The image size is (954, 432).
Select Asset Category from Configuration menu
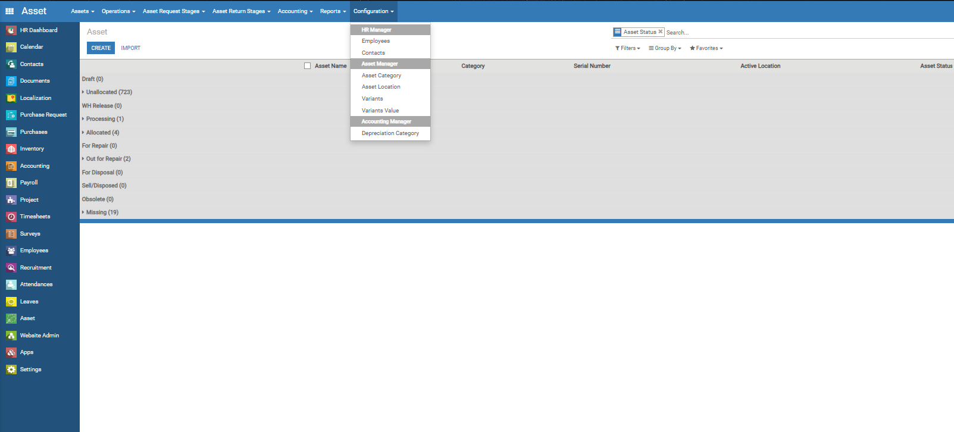pos(381,76)
